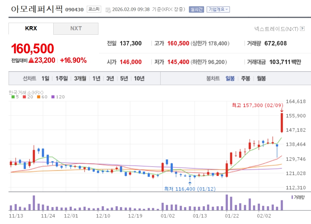Click the green 5-day moving average swatch
Image resolution: width=311 pixels, height=224 pixels.
pos(13,97)
